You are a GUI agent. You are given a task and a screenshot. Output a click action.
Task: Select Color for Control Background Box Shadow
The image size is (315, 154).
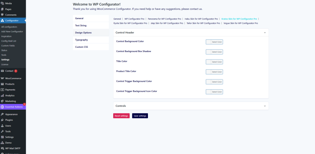(x=214, y=52)
